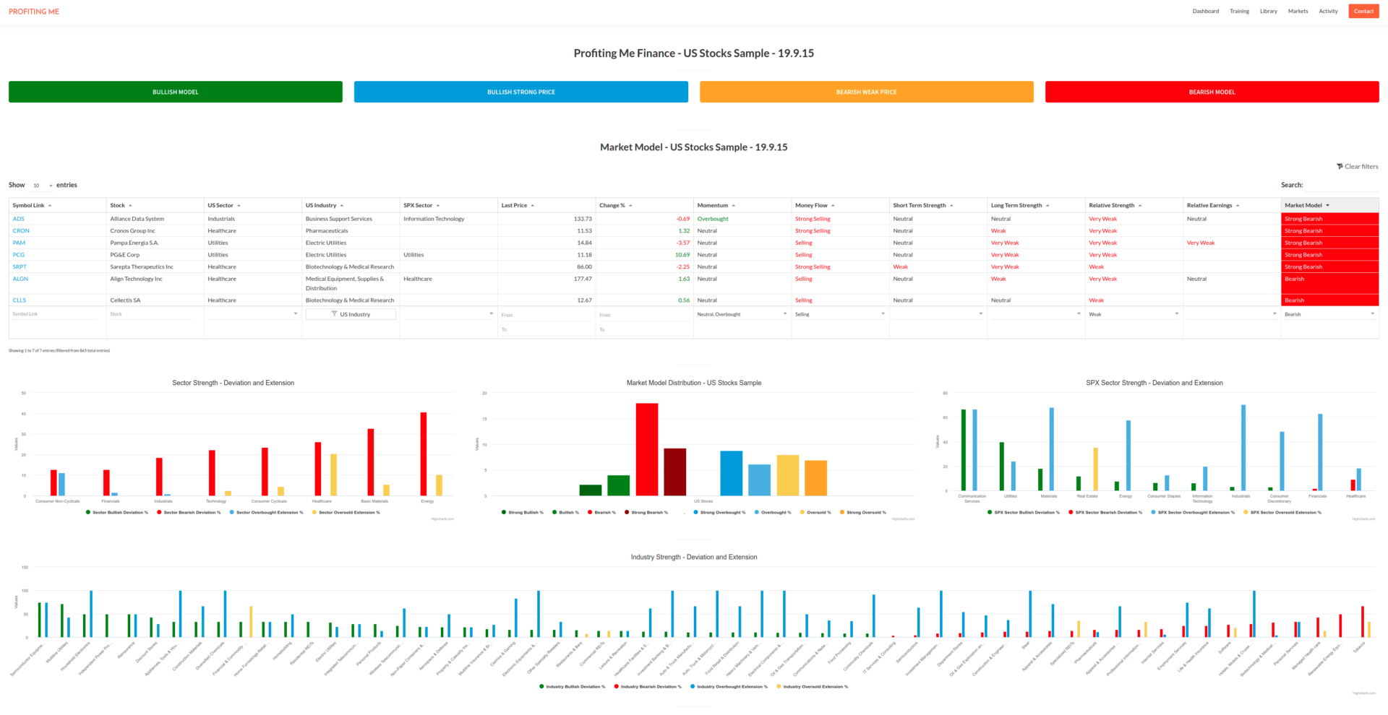Open the ALGN symbol link
Viewport: 1388px width, 715px height.
point(20,279)
